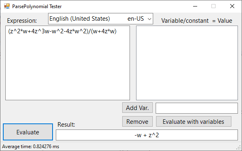The width and height of the screenshot is (242, 151).
Task: Click the Add Var. button
Action: coord(138,108)
